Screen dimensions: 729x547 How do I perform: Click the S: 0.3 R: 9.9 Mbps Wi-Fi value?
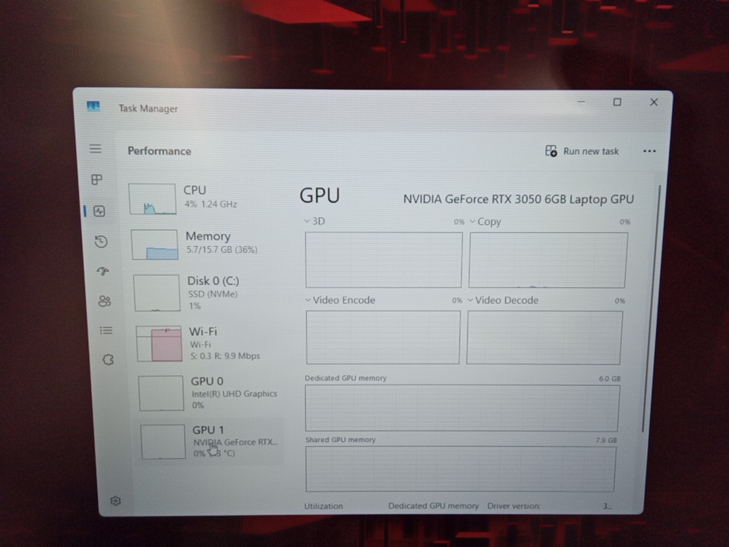pyautogui.click(x=225, y=356)
